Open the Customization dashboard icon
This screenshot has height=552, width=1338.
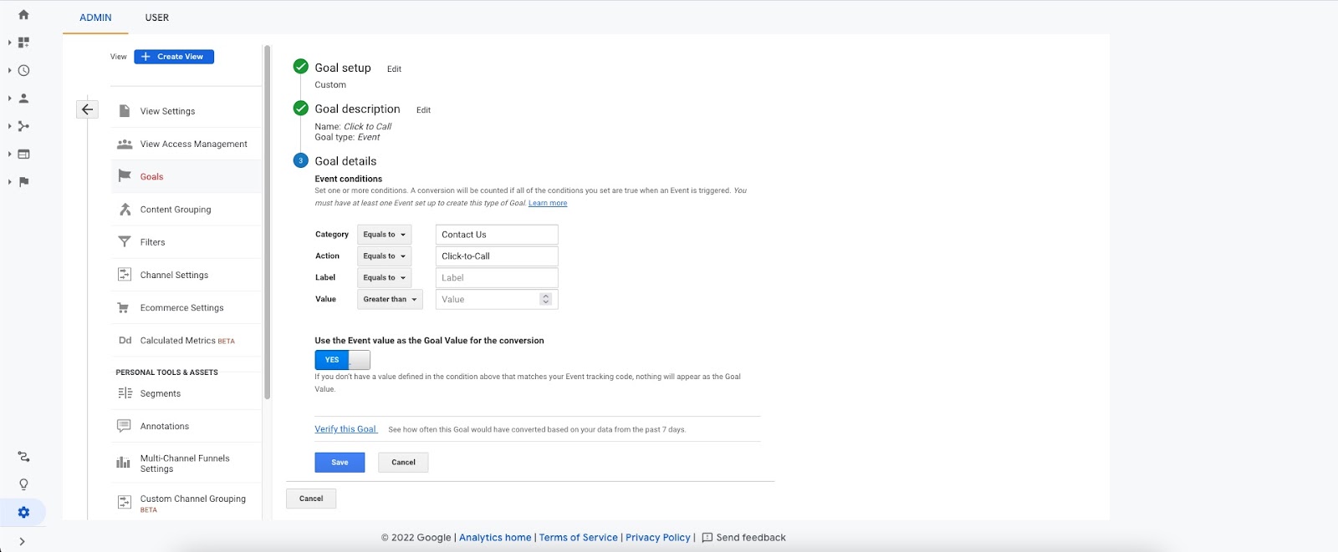23,43
